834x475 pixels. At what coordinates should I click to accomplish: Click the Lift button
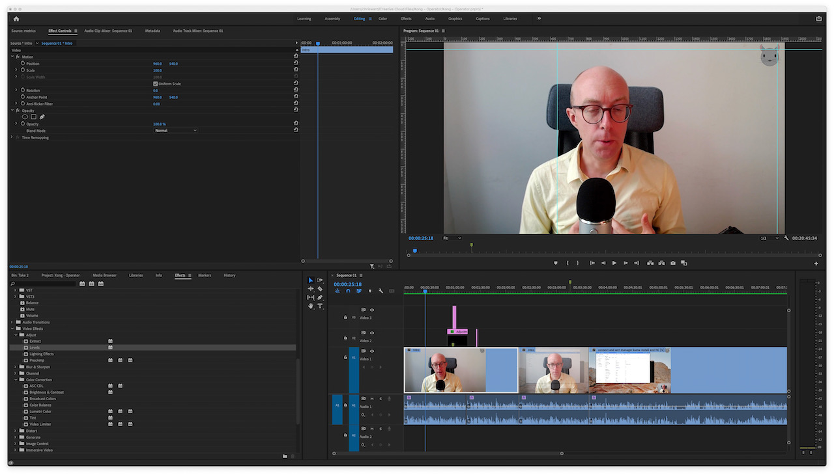(x=650, y=263)
